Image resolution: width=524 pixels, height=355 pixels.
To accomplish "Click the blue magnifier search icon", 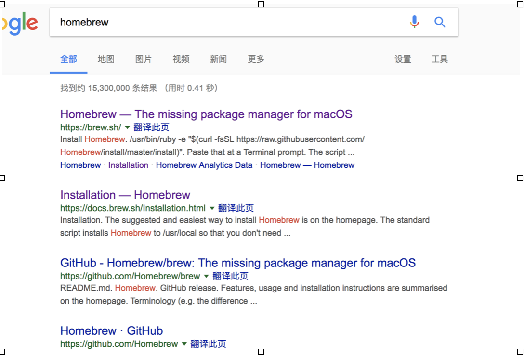I will click(x=440, y=22).
